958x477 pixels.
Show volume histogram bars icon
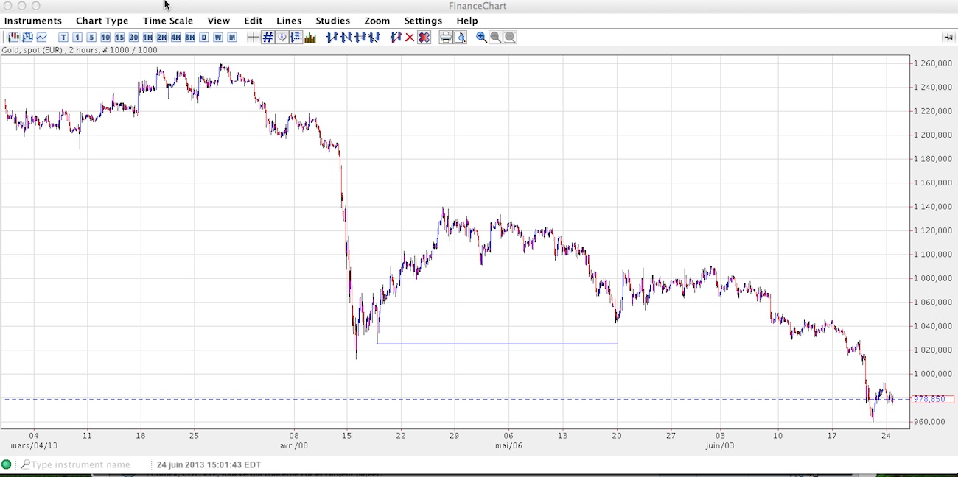click(310, 38)
